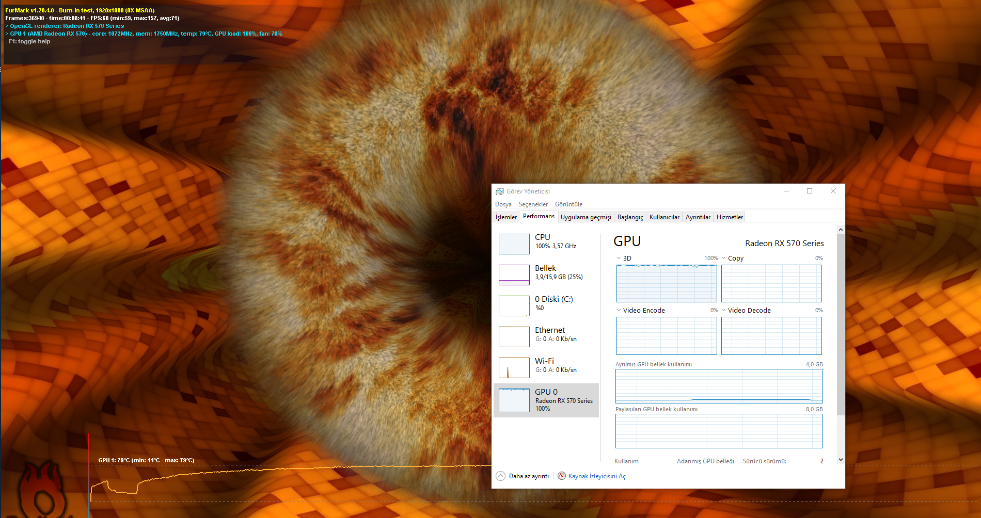Viewport: 981px width, 518px height.
Task: Click FurMark's OpenGL renderer info line
Action: (x=65, y=26)
